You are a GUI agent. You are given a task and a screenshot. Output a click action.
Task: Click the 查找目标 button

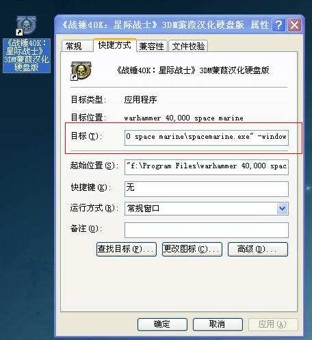(x=127, y=249)
